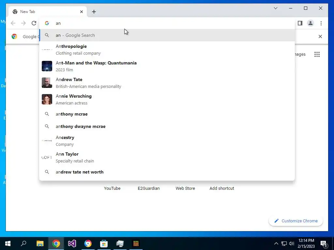Click into the address bar text 'an'
Image resolution: width=334 pixels, height=250 pixels.
[x=58, y=23]
